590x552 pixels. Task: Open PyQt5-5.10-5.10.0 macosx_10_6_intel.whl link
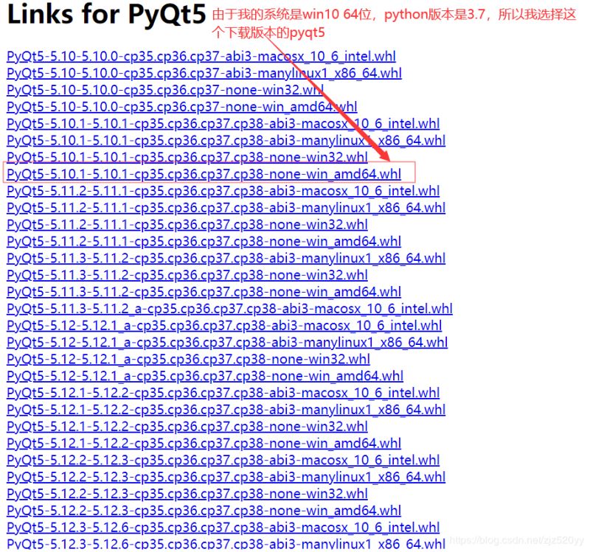(x=201, y=57)
